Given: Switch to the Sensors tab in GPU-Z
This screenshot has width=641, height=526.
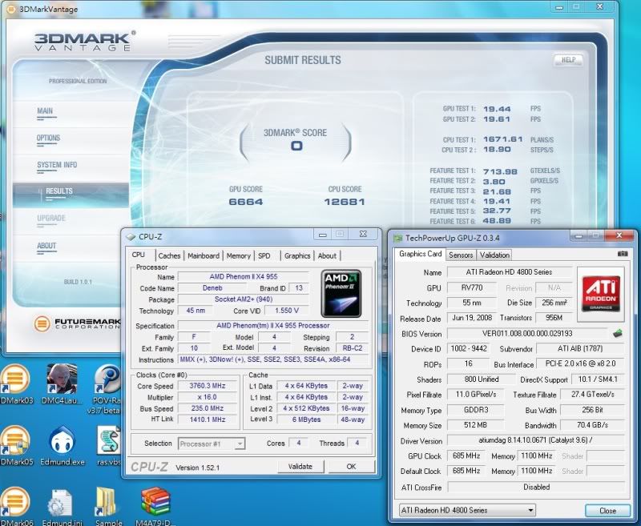Looking at the screenshot, I should coord(461,255).
